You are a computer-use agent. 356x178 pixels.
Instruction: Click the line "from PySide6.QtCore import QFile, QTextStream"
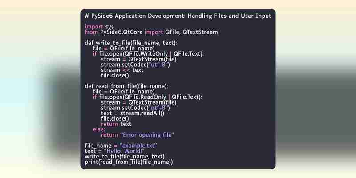[151, 32]
